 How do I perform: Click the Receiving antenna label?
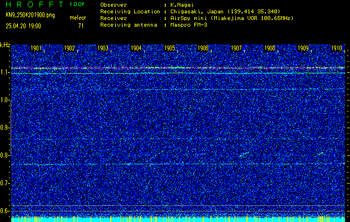[x=129, y=25]
